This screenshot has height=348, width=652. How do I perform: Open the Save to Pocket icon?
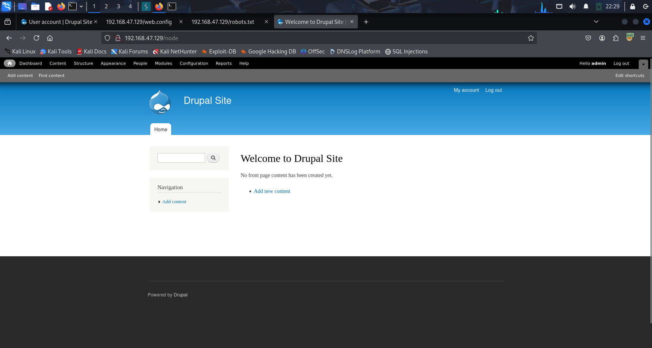588,38
